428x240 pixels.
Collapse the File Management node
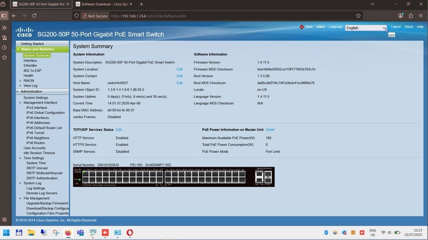pos(20,199)
